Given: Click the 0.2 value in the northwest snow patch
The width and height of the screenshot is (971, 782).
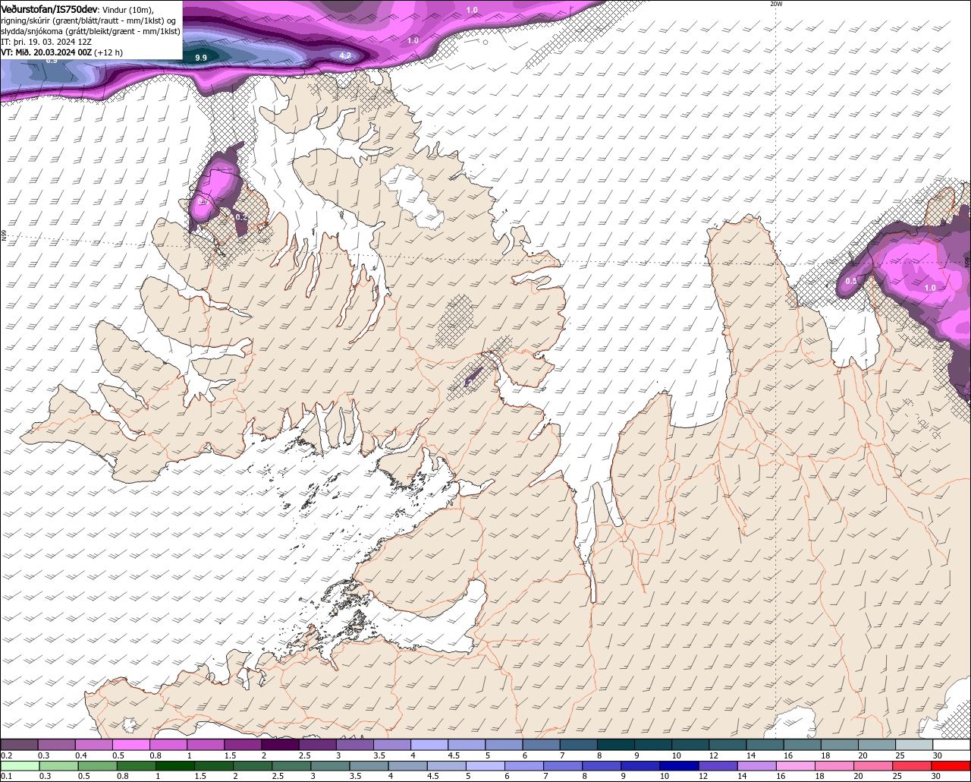Looking at the screenshot, I should coord(241,217).
